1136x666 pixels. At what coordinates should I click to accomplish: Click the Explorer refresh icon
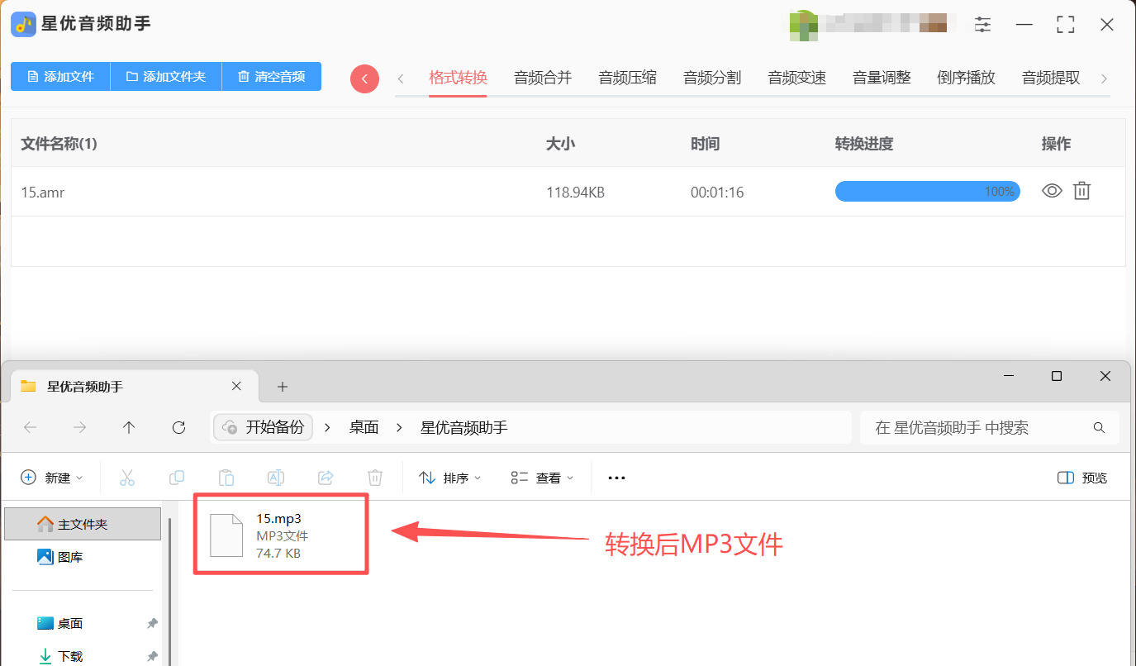[178, 427]
